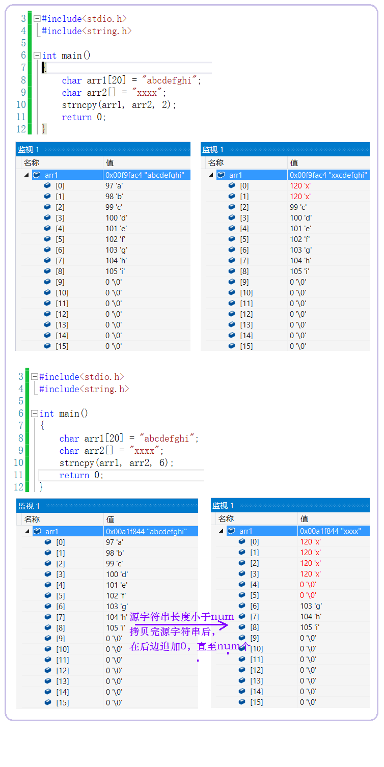The width and height of the screenshot is (384, 767).
Task: Fold #include block in the strncpy(arr1, arr2, 2) editor
Action: pyautogui.click(x=37, y=19)
